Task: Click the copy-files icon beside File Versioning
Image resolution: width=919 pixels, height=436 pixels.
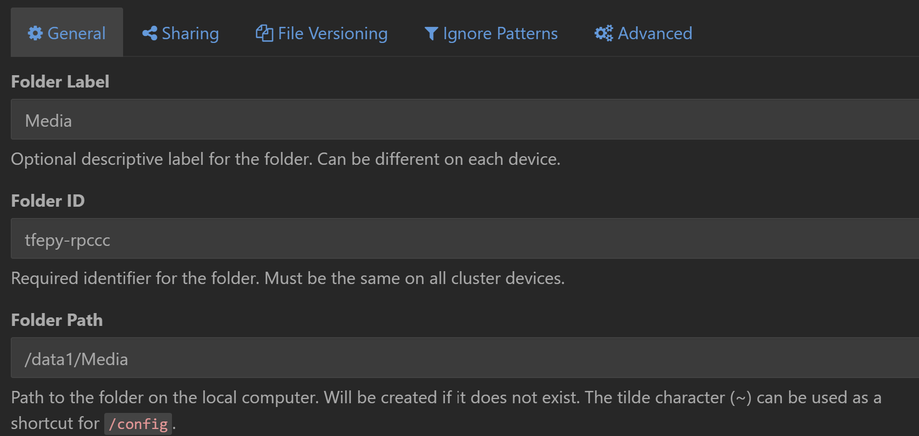Action: point(264,33)
